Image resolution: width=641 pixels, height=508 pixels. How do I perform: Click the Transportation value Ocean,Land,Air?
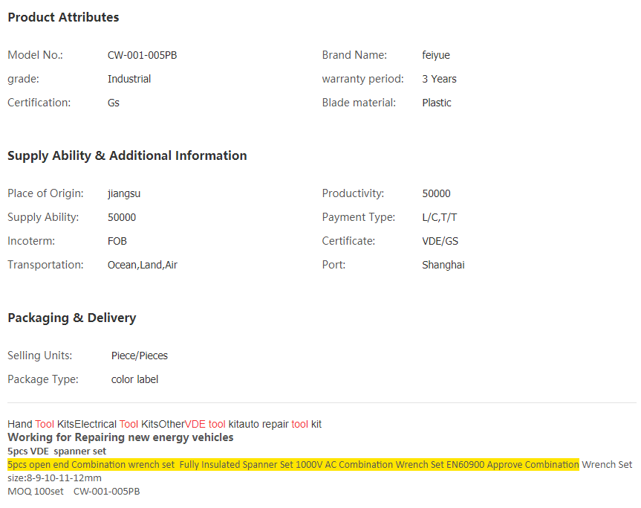point(143,265)
